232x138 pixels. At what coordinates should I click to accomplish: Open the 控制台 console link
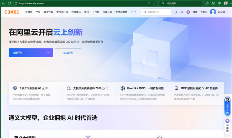pos(203,12)
